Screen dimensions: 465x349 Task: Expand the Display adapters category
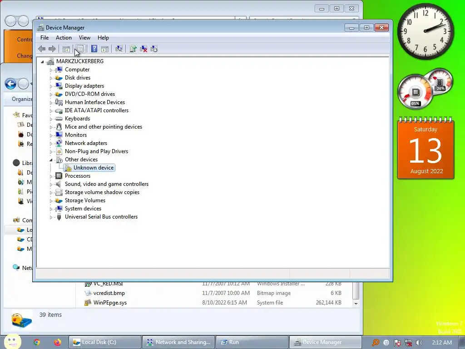point(51,86)
